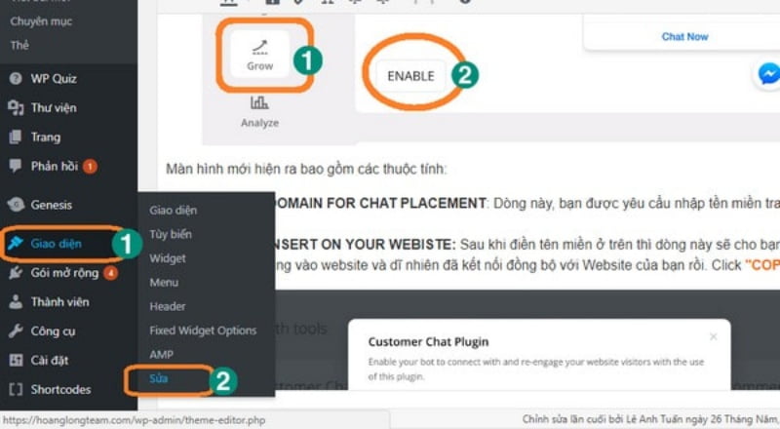
Task: Select the Grow chart icon
Action: tap(259, 47)
